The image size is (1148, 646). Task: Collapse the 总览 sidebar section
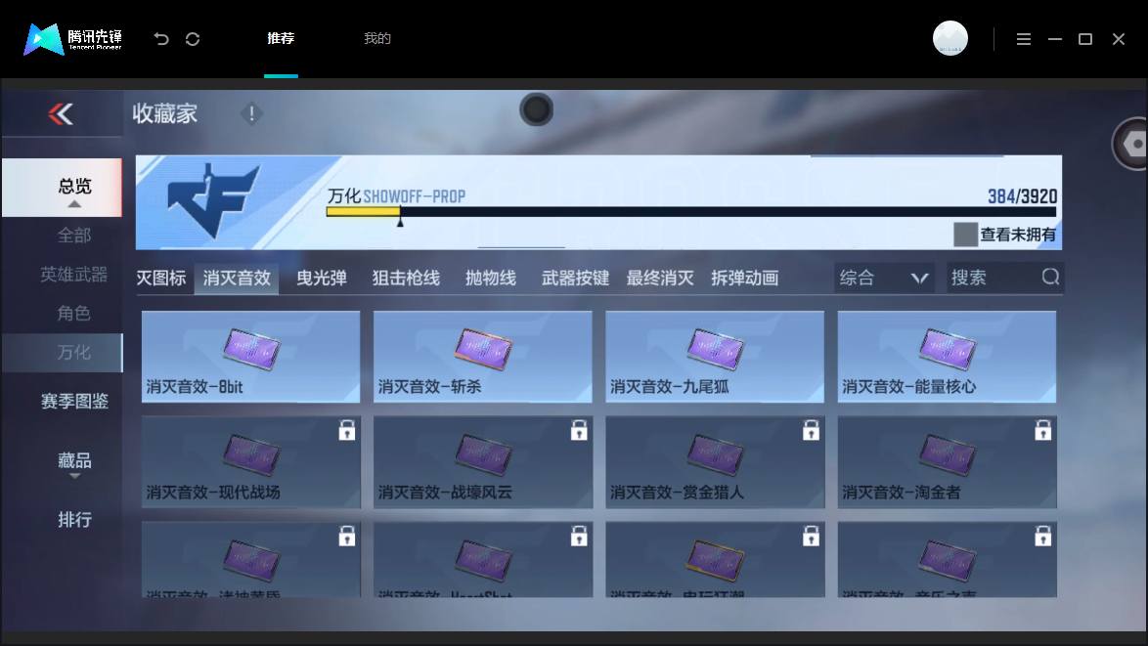point(63,188)
